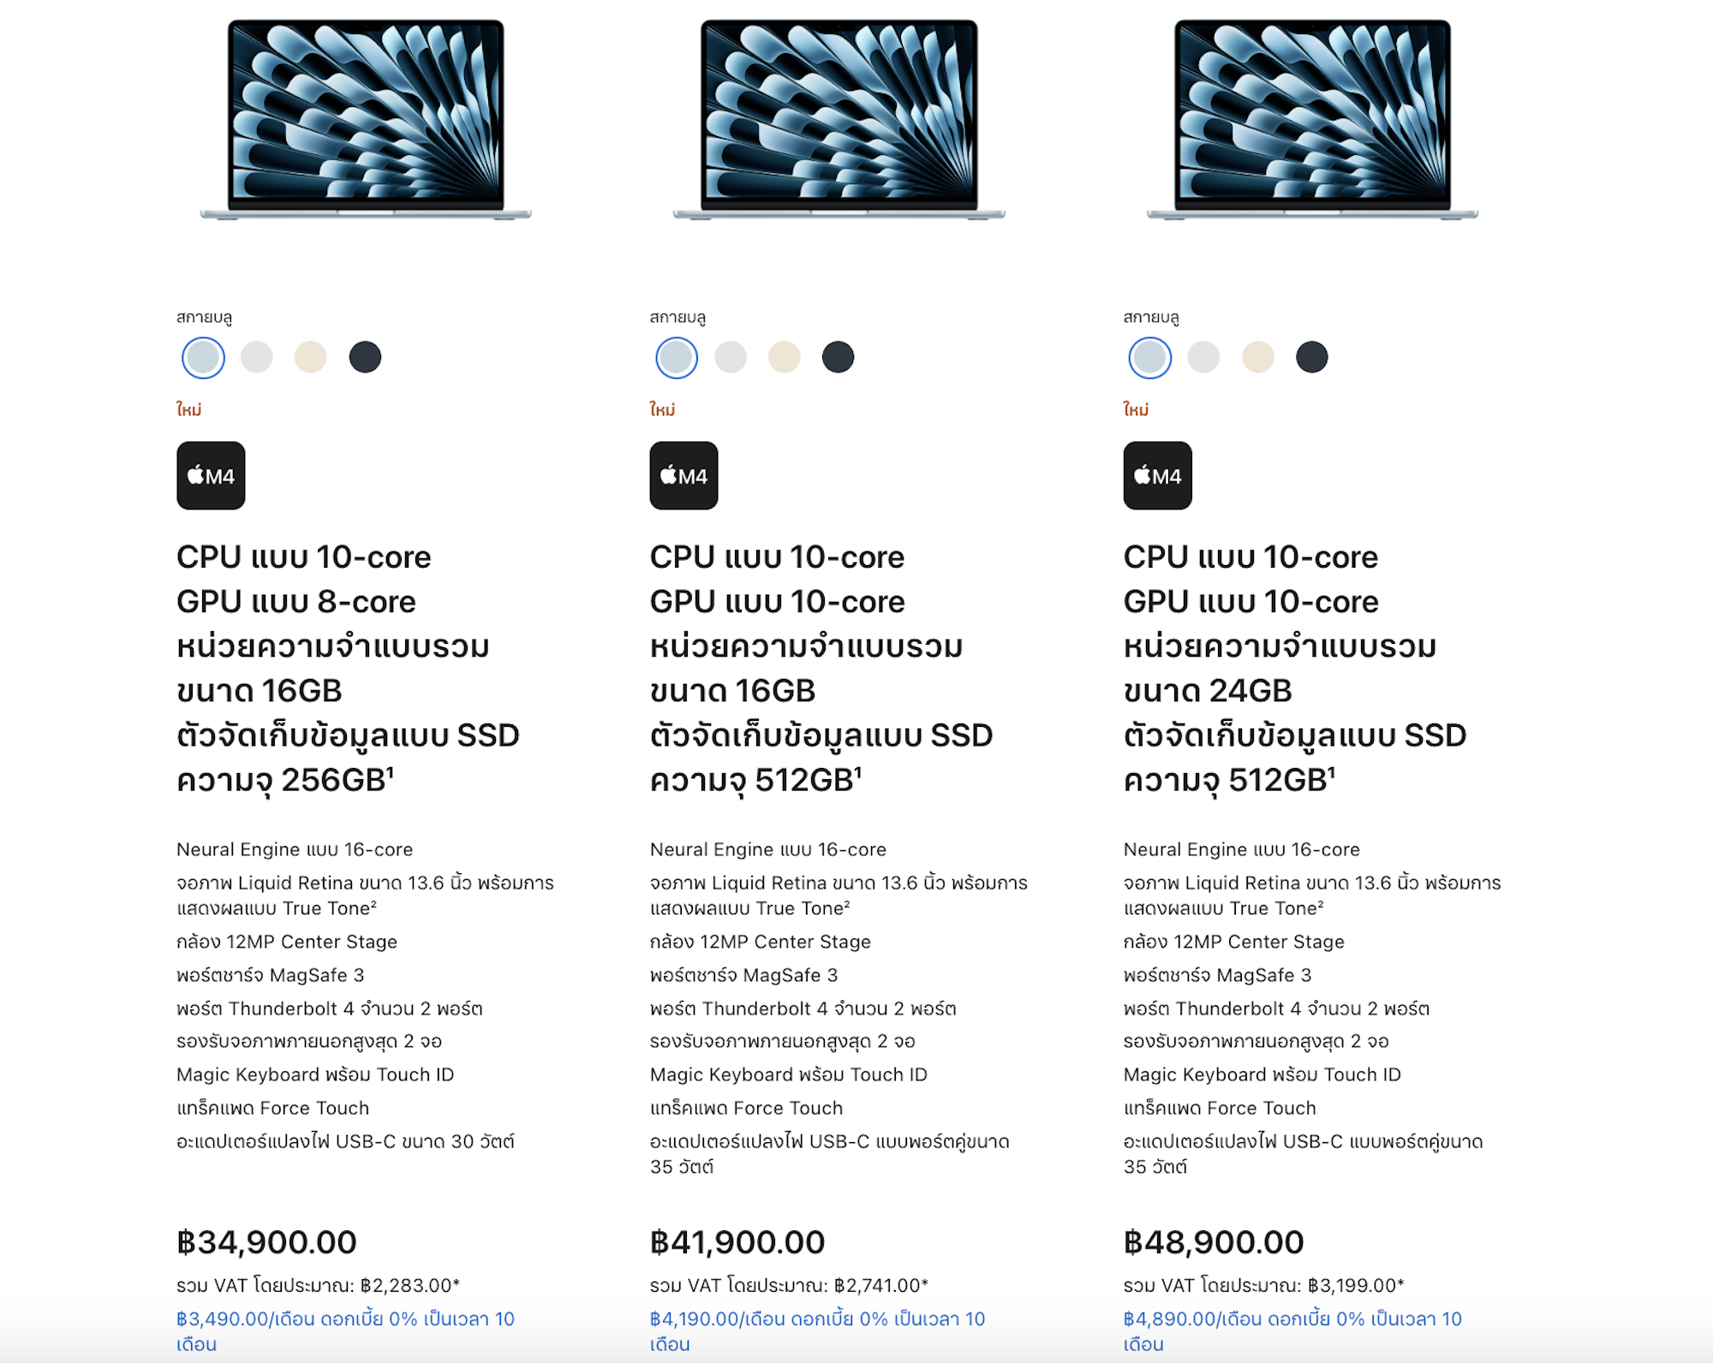The width and height of the screenshot is (1713, 1363).
Task: Click the first MacBook Air product image
Action: click(x=366, y=120)
